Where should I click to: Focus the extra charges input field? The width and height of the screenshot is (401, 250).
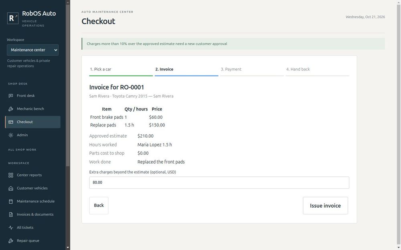coord(219,183)
